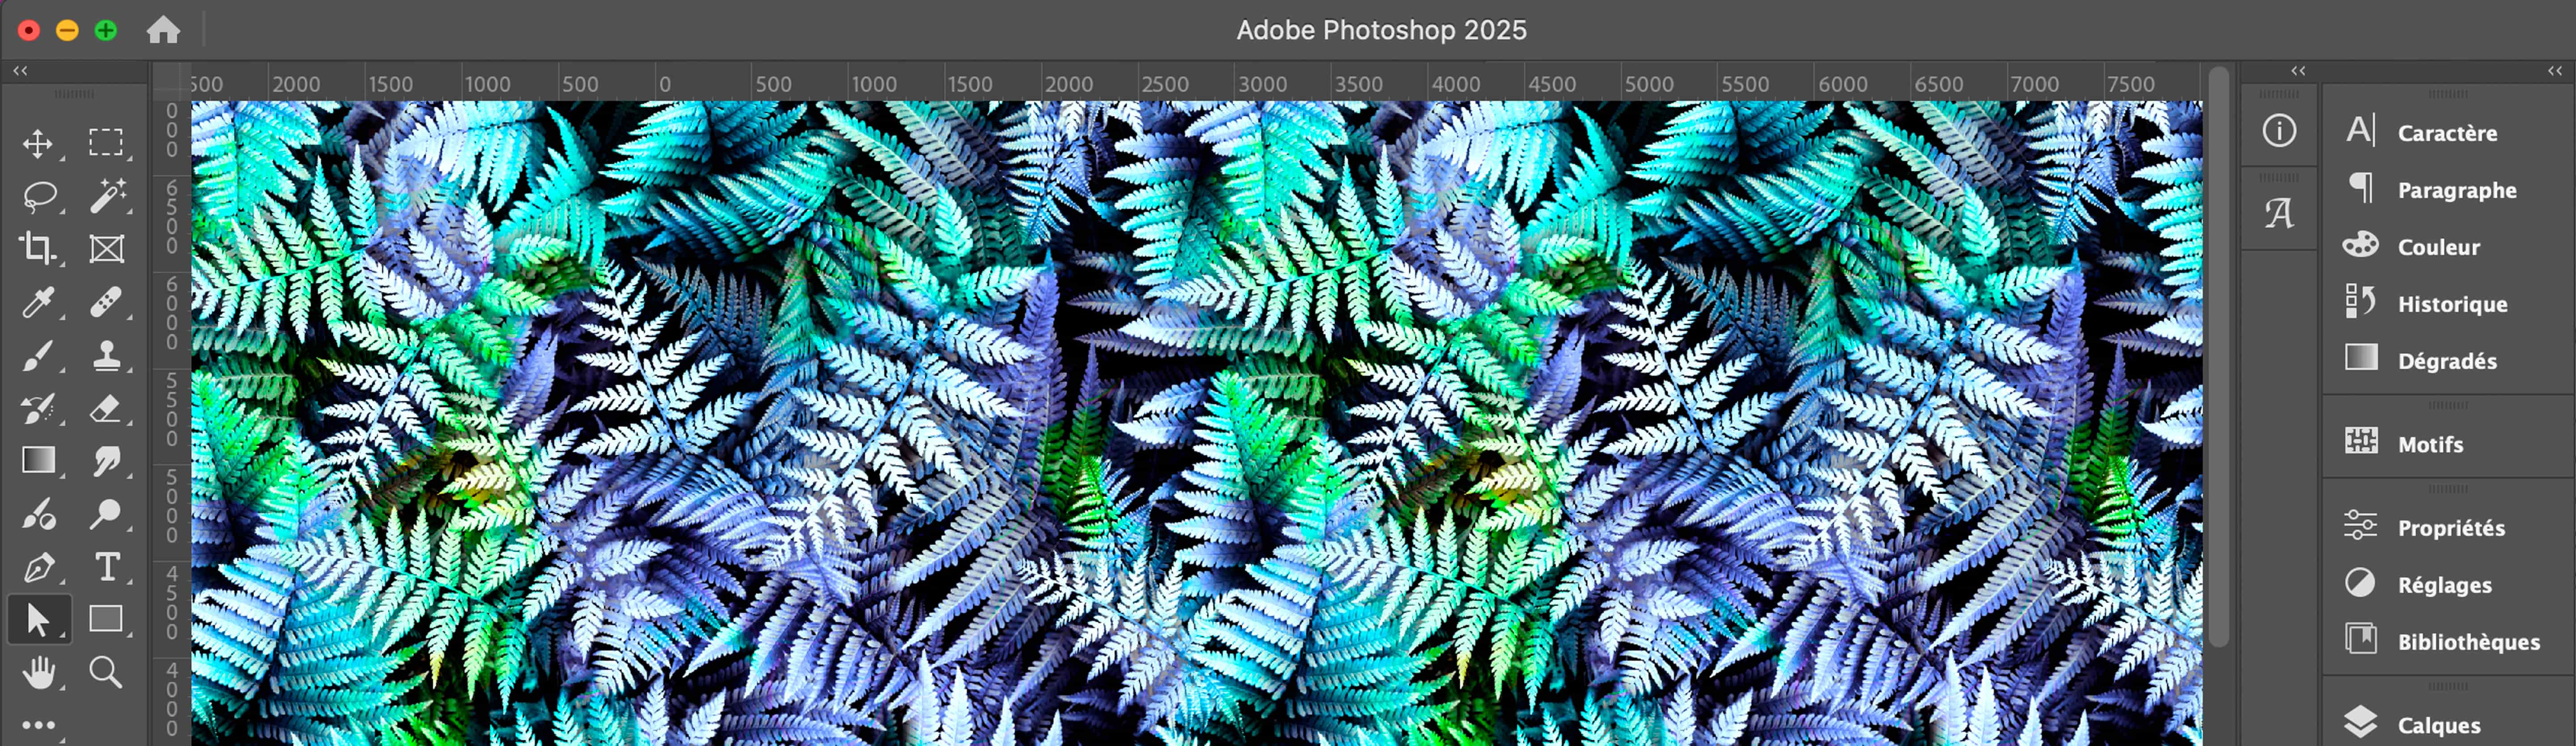Expand the Info/Glyphs icon dock arrows

point(2298,71)
